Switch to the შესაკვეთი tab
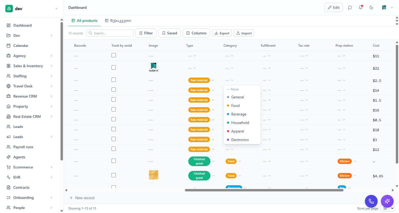The width and height of the screenshot is (399, 213). pyautogui.click(x=118, y=21)
